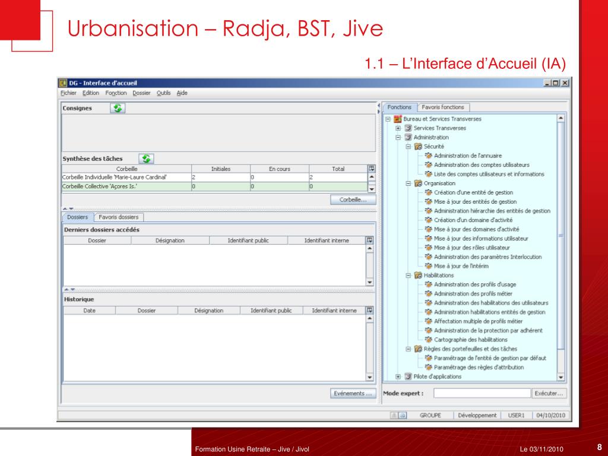Sort by the Initiales column header
608x456 pixels.
(221, 169)
